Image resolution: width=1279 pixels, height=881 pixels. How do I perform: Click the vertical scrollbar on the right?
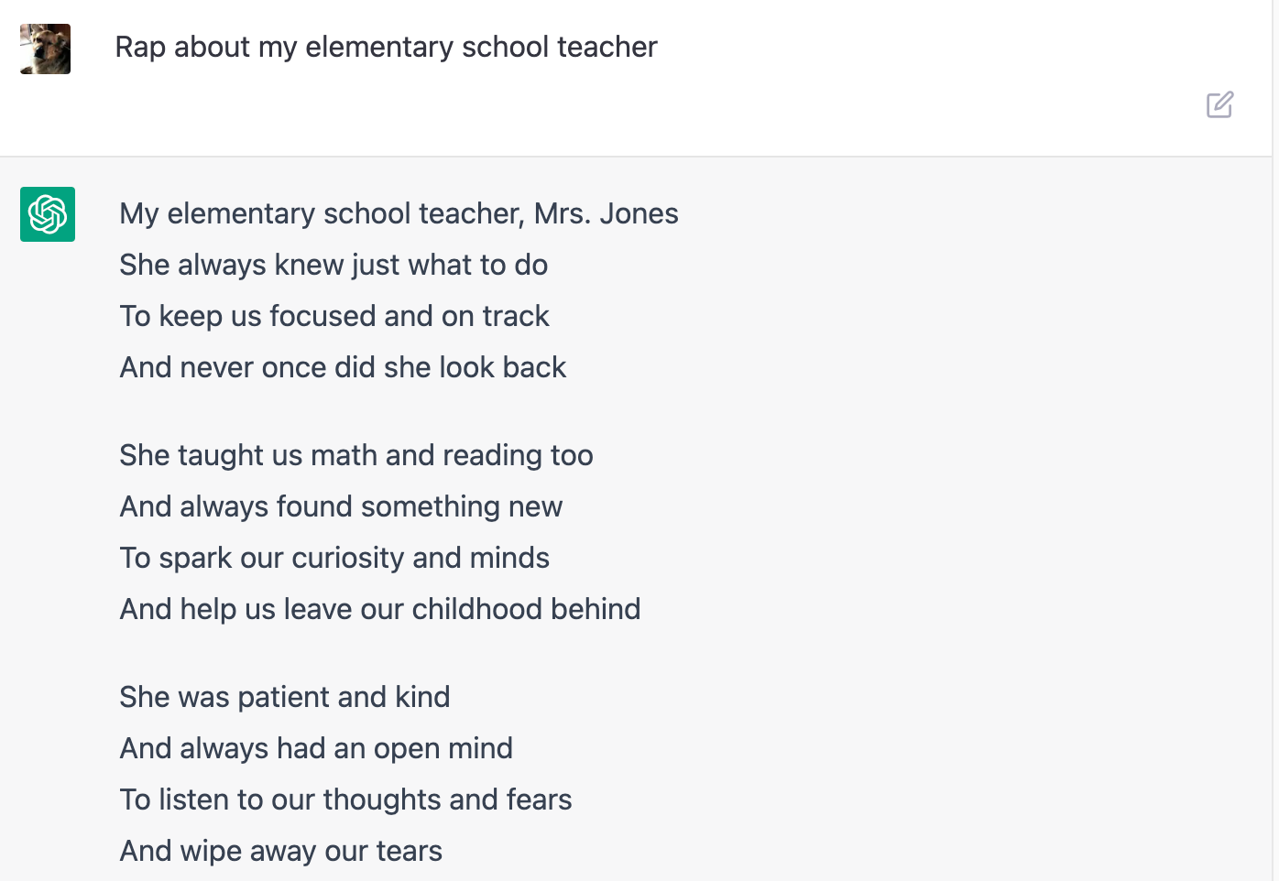click(1274, 440)
